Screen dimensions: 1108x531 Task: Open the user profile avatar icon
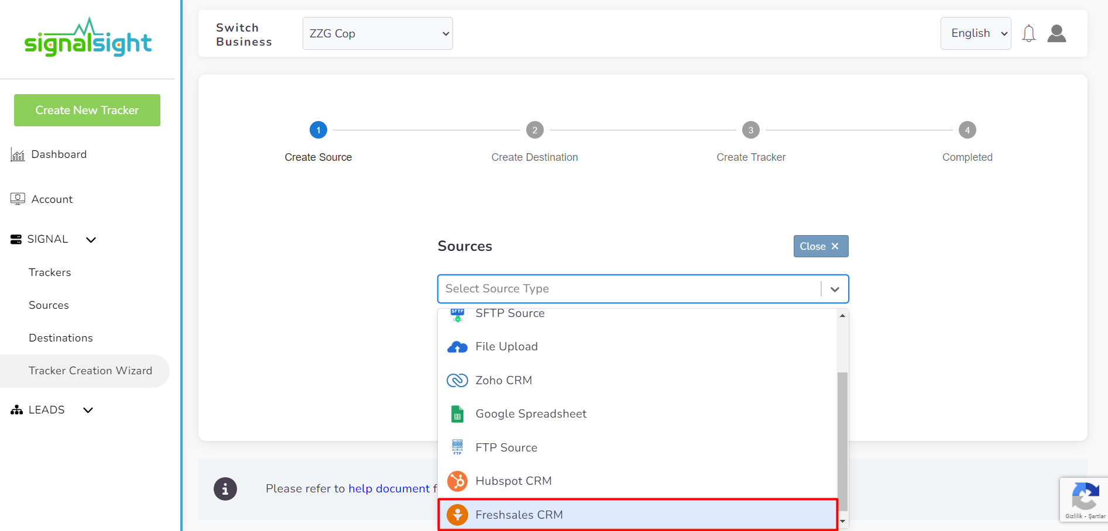1056,33
